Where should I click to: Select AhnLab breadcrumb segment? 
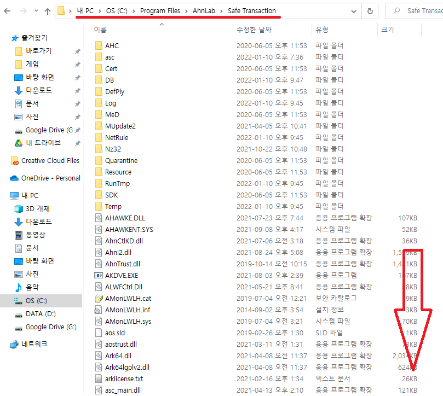204,11
